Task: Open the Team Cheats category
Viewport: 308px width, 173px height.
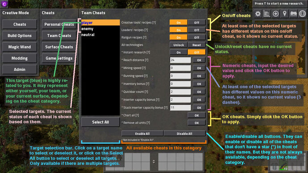Action: pyautogui.click(x=59, y=36)
